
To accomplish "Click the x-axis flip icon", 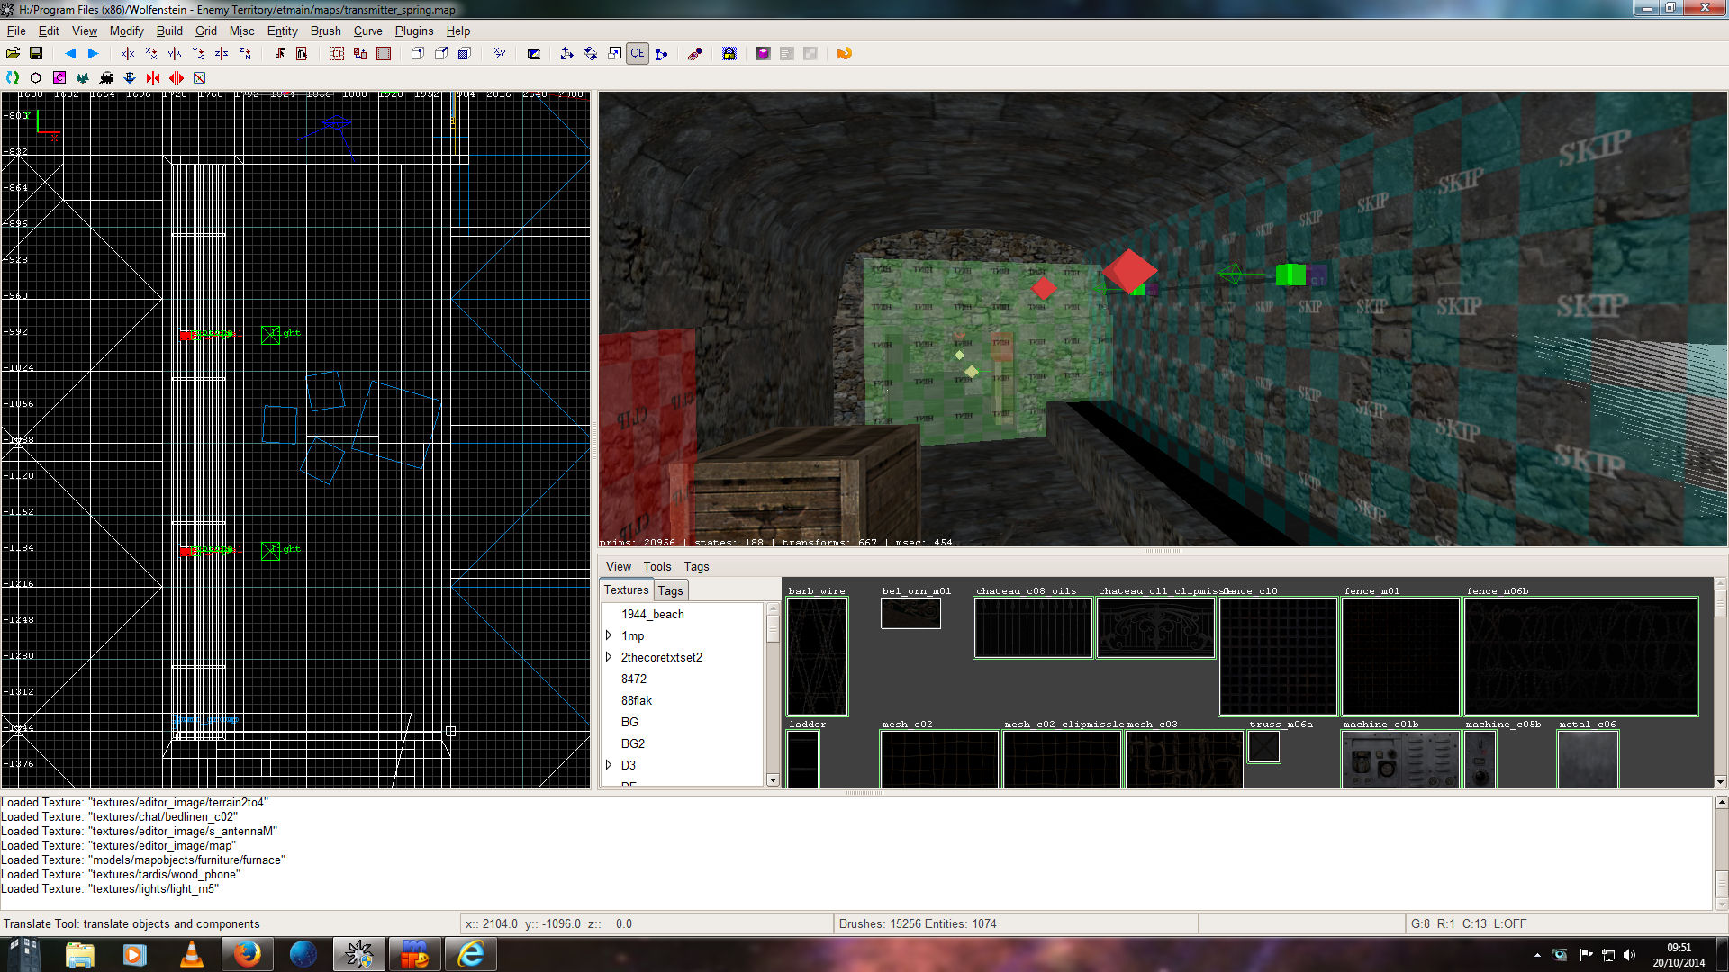I will [x=127, y=54].
